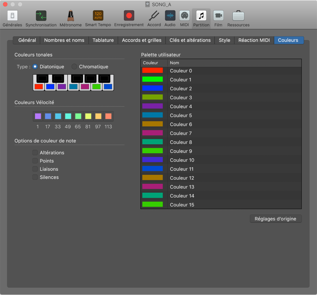The image size is (317, 295).
Task: Enable the Silences checkbox
Action: coord(35,177)
